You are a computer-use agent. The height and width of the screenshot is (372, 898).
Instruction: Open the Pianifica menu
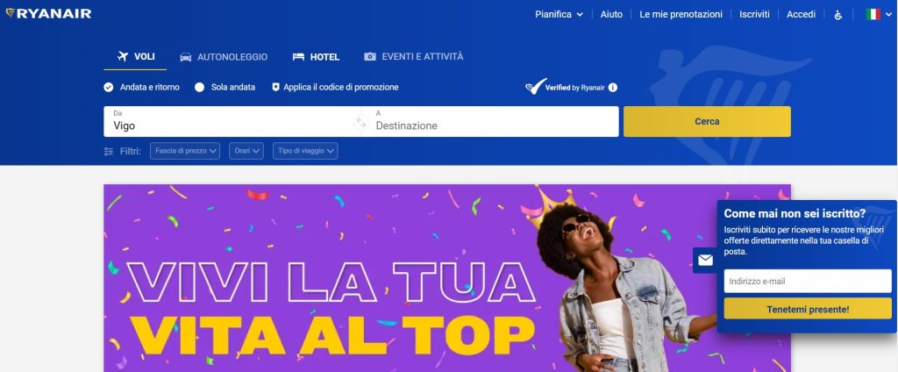point(559,14)
